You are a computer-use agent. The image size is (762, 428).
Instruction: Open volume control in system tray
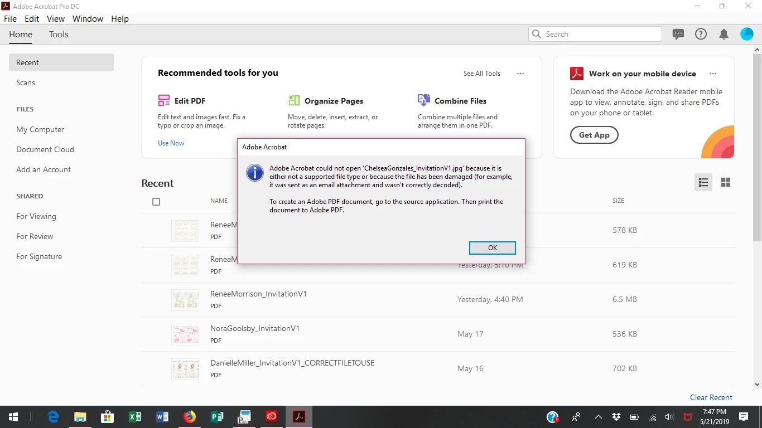click(x=670, y=417)
